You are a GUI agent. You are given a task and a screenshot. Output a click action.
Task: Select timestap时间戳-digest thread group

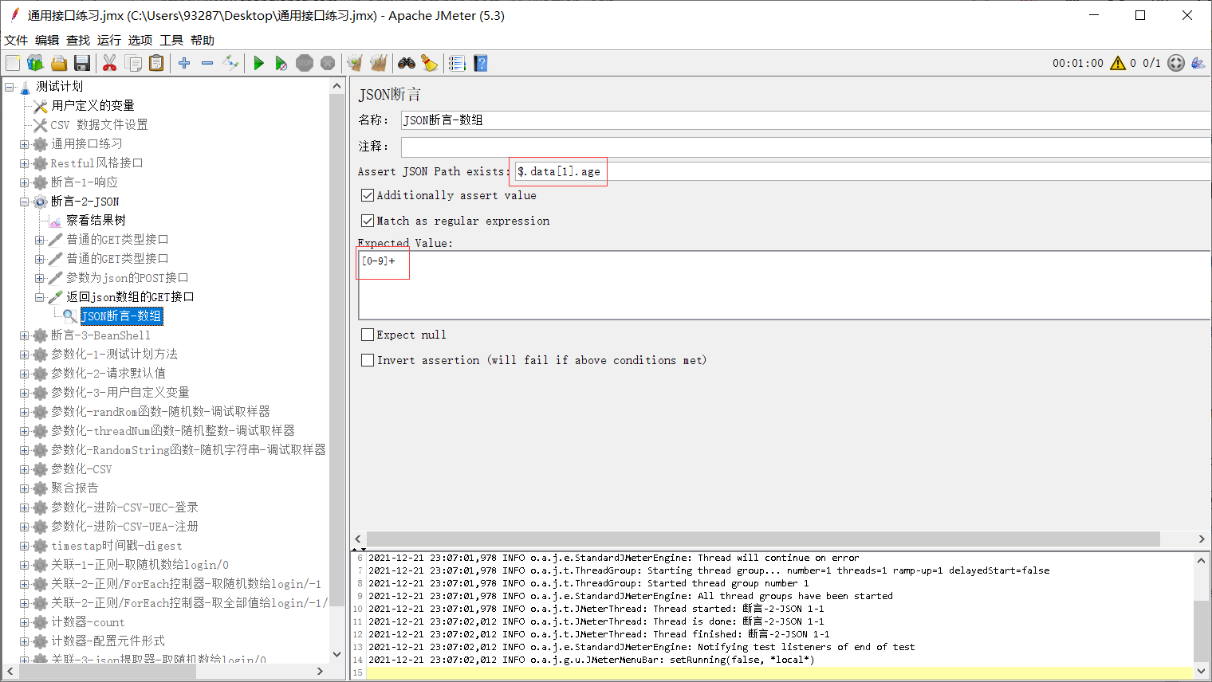click(116, 546)
